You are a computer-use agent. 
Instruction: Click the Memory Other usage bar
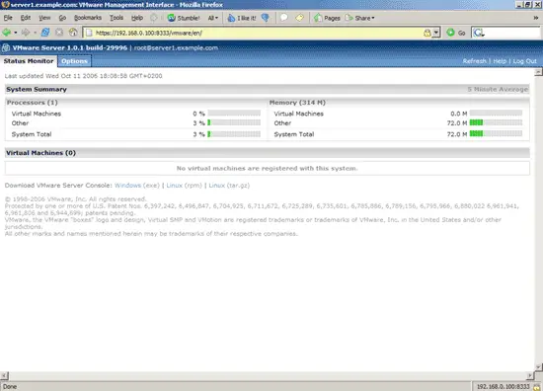496,122
